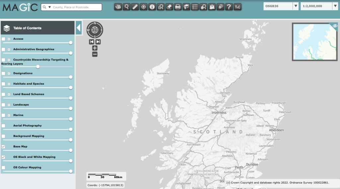Adjust the OS Colour Mapping opacity slider
Screen dimensions: 340x189
click(x=71, y=171)
